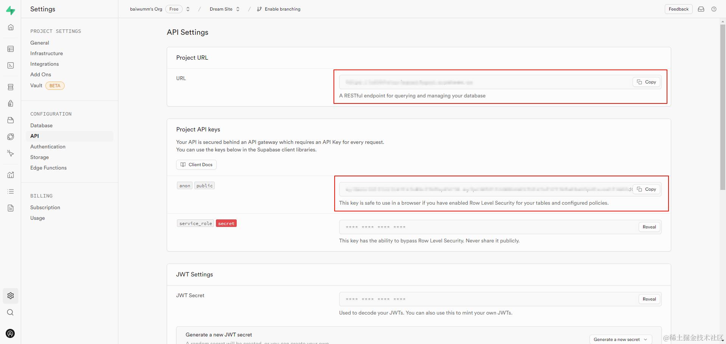The width and height of the screenshot is (726, 344).
Task: Open the Table Editor icon
Action: point(11,49)
